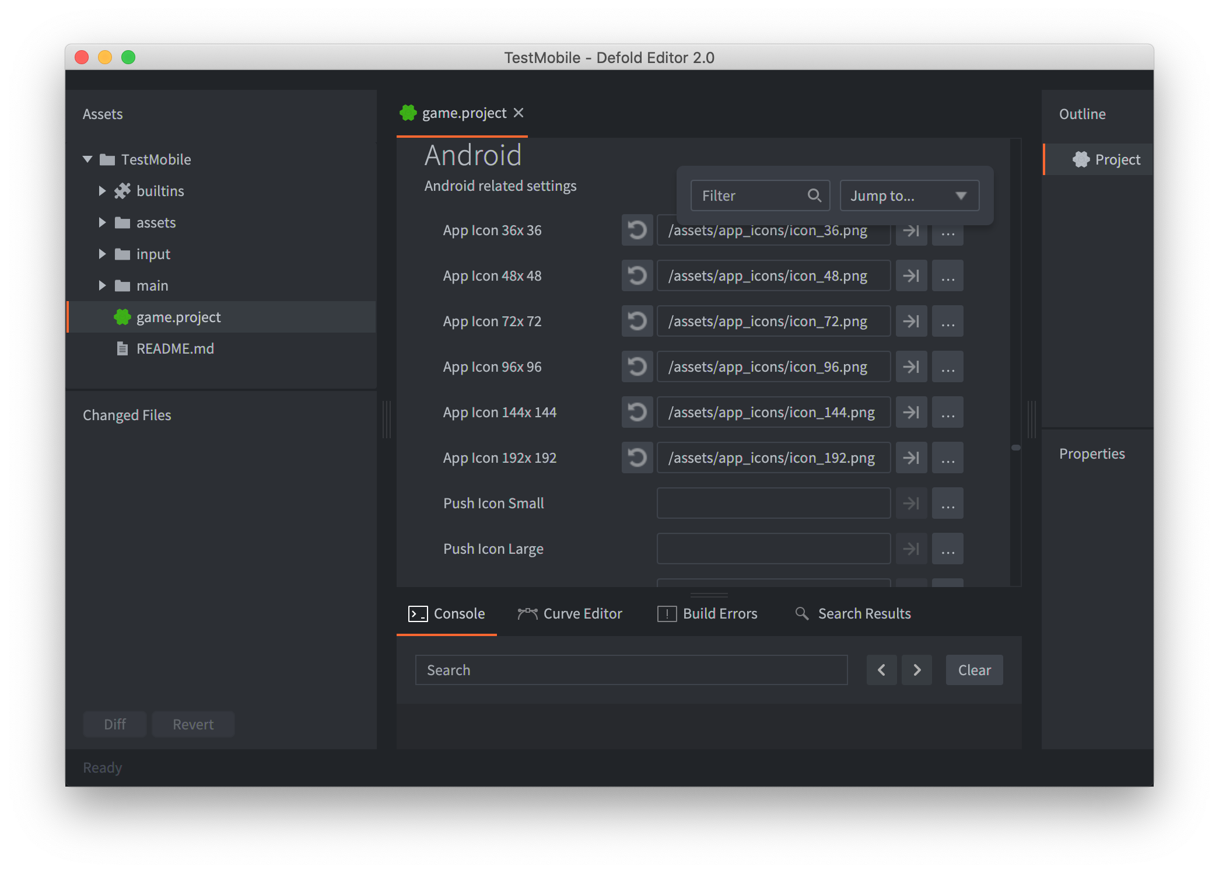Switch to the Build Errors tab
The height and width of the screenshot is (873, 1219).
point(709,613)
